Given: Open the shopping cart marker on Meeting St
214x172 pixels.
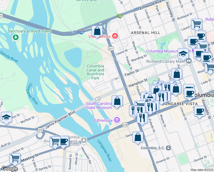Looking at the screenshot, I should (15, 159).
